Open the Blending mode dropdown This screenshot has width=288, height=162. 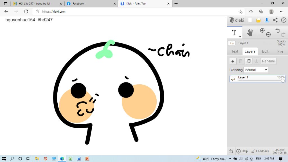(x=256, y=70)
